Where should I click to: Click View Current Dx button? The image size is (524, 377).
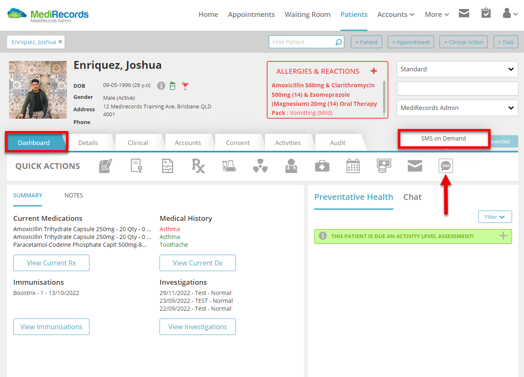(x=197, y=263)
